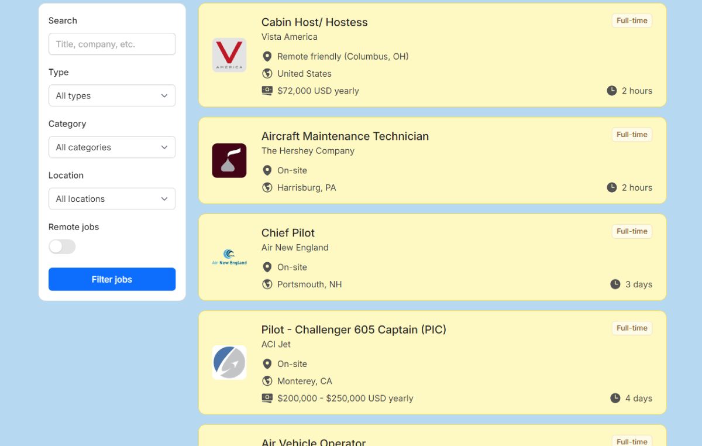Click the Filter jobs button
The width and height of the screenshot is (702, 446).
click(x=112, y=279)
